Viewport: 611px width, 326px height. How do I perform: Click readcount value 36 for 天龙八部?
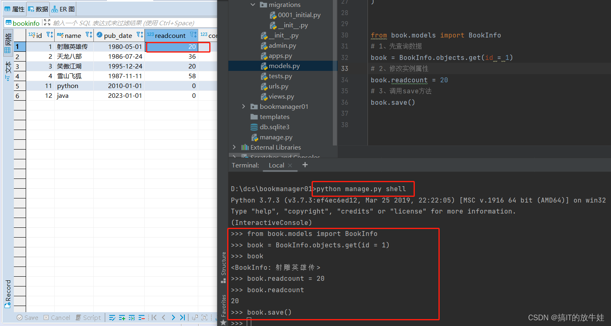171,57
